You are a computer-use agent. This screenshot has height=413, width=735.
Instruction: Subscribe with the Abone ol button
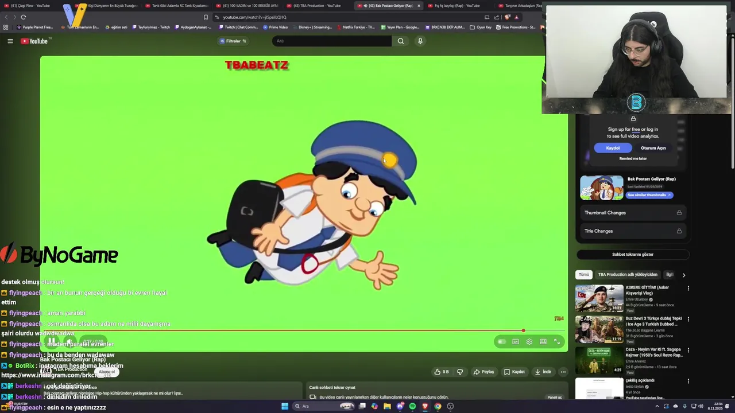(x=107, y=372)
